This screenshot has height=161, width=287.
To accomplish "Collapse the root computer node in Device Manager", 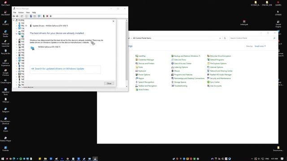I will (x=14, y=20).
